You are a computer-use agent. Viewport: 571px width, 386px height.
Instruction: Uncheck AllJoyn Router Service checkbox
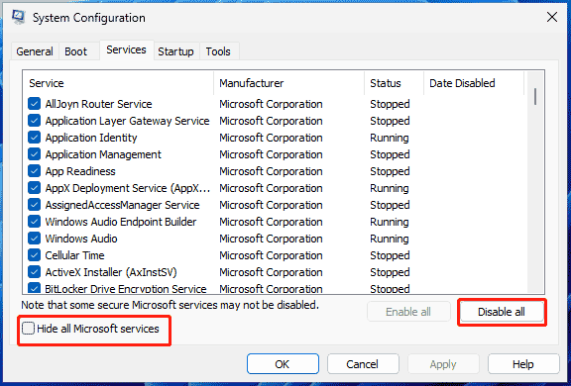pos(35,104)
